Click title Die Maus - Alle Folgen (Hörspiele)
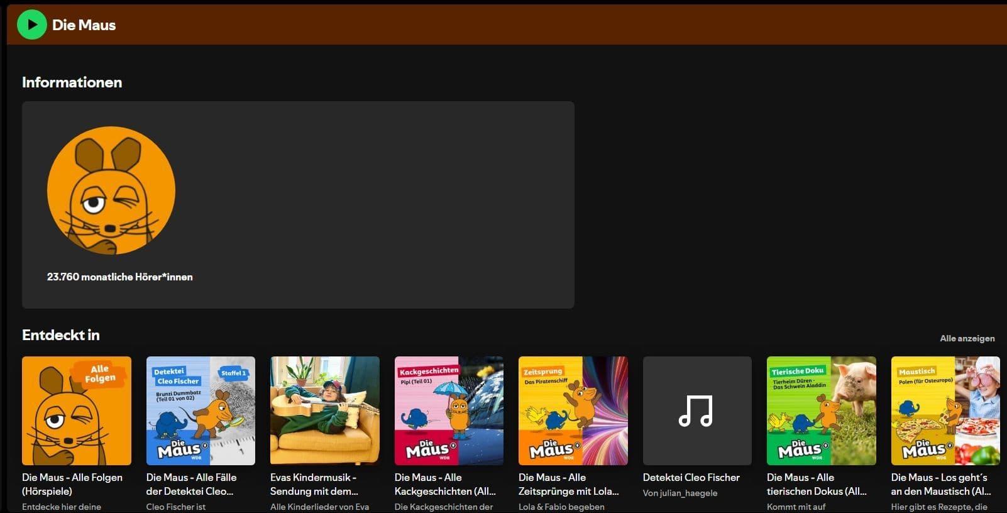Viewport: 1007px width, 513px height. (72, 484)
